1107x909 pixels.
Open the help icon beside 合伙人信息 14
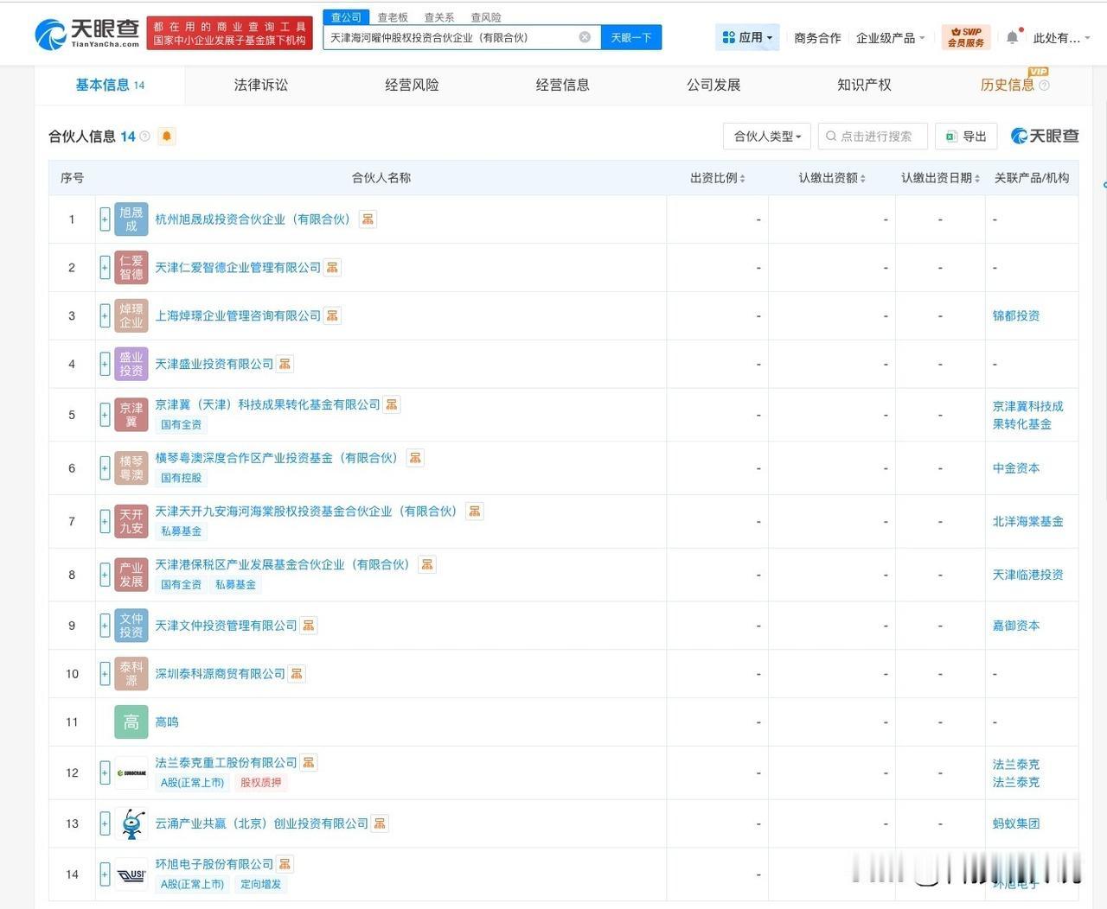pos(145,137)
